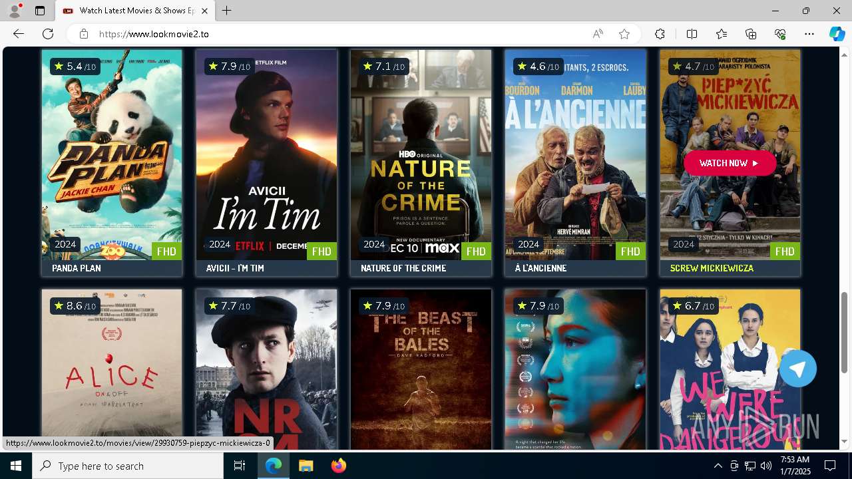Open the Windows Start menu
The width and height of the screenshot is (852, 479).
16,466
